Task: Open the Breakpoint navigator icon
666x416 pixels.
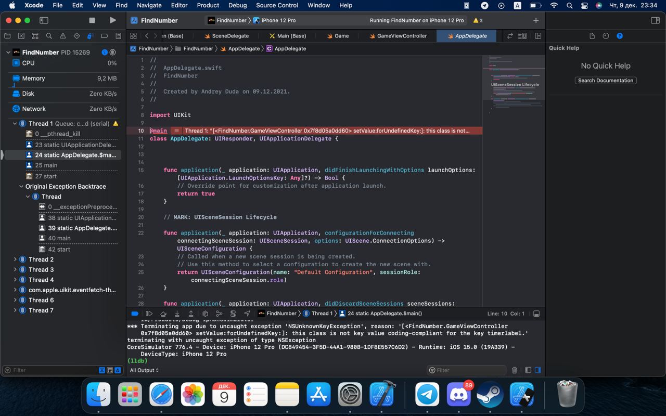Action: coord(105,36)
